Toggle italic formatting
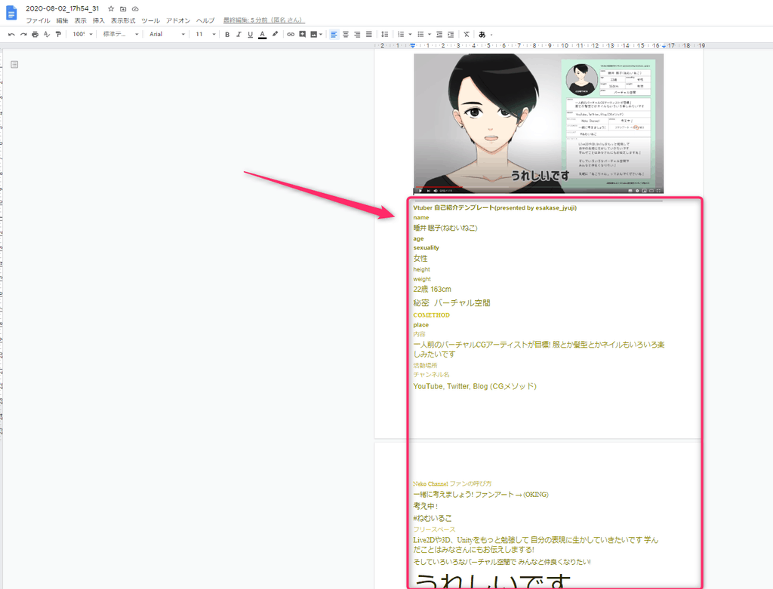 coord(239,35)
